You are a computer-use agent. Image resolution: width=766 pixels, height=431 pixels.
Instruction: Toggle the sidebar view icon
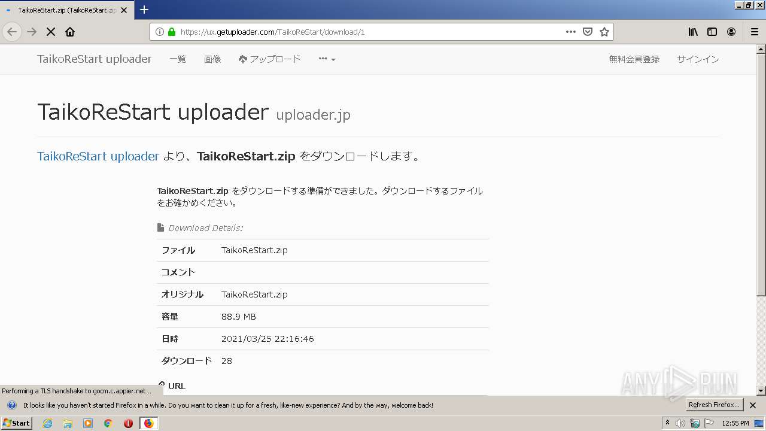[712, 32]
